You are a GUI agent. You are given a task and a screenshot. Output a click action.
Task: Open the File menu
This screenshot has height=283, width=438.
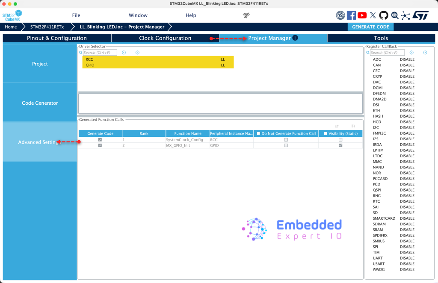click(x=76, y=15)
